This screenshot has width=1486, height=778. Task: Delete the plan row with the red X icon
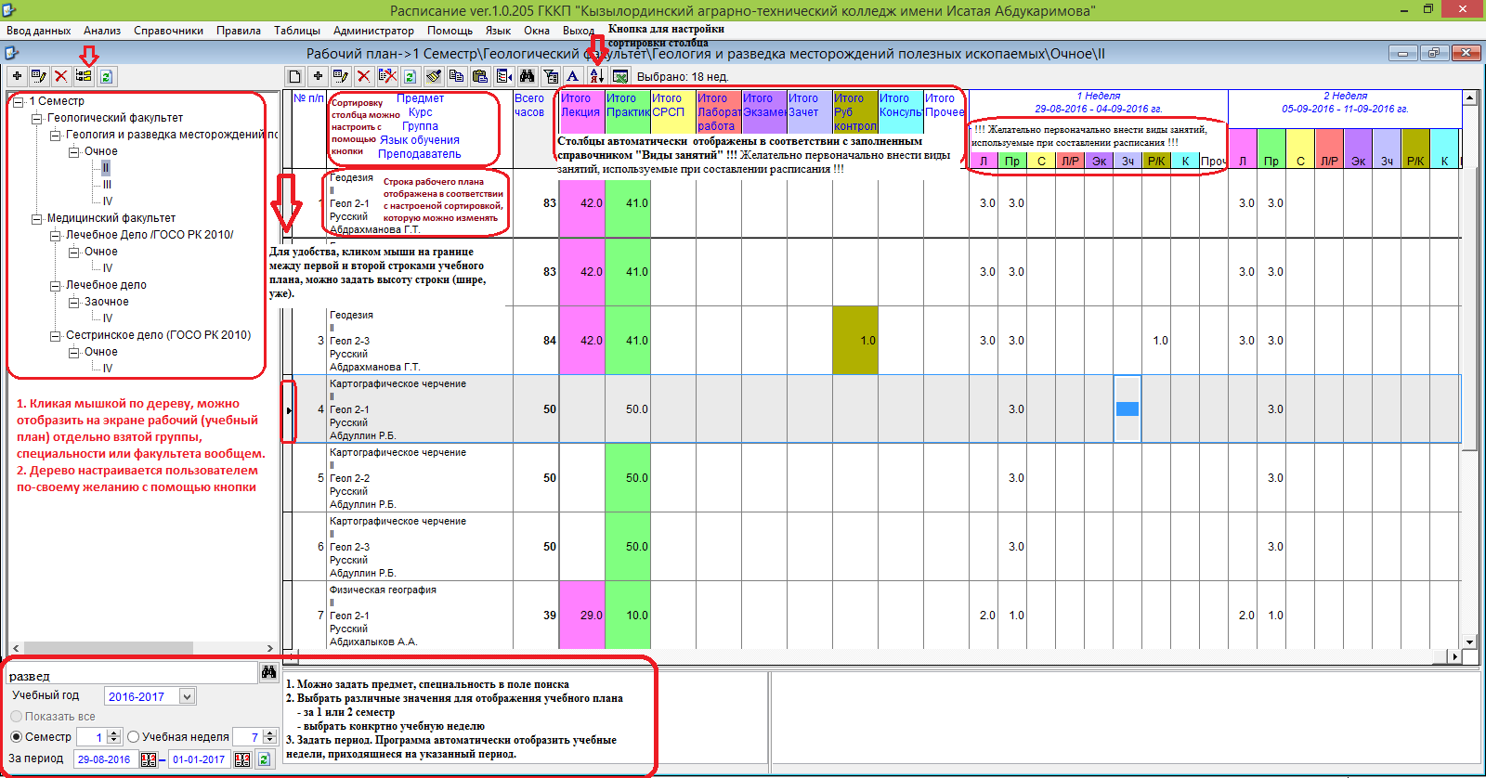364,76
